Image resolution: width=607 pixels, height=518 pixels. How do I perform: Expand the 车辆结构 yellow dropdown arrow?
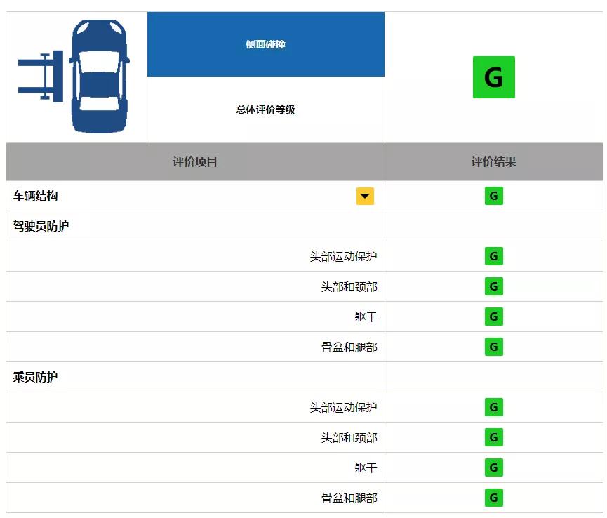coord(365,197)
